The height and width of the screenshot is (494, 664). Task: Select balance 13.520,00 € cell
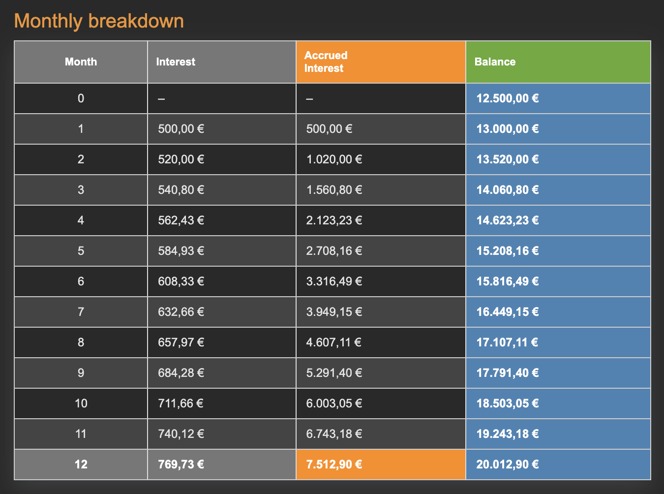(558, 159)
